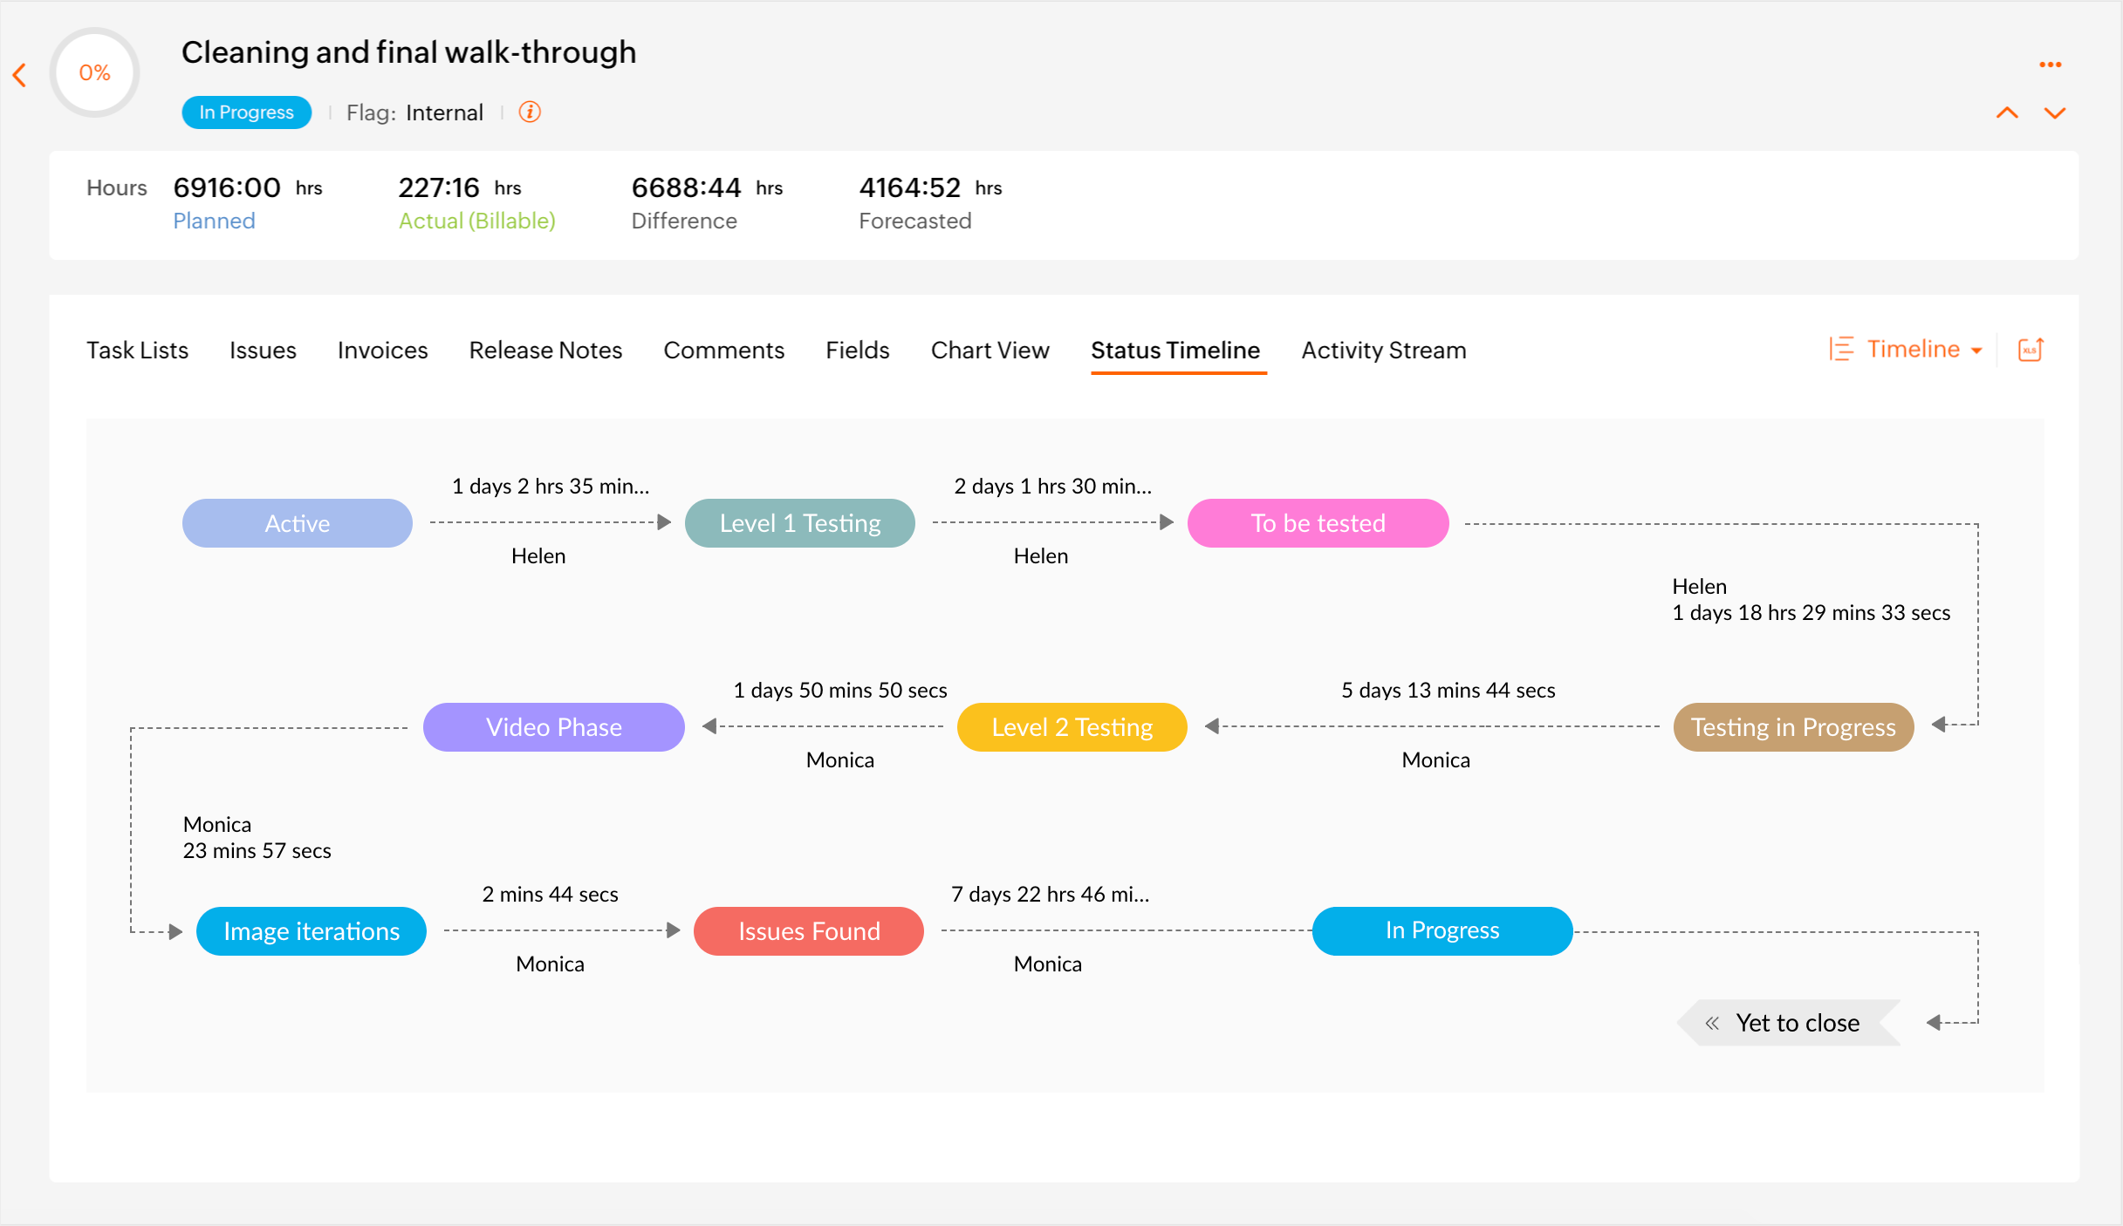Select the Issues Found status pill
Screen dimensions: 2123x1226
pos(808,931)
